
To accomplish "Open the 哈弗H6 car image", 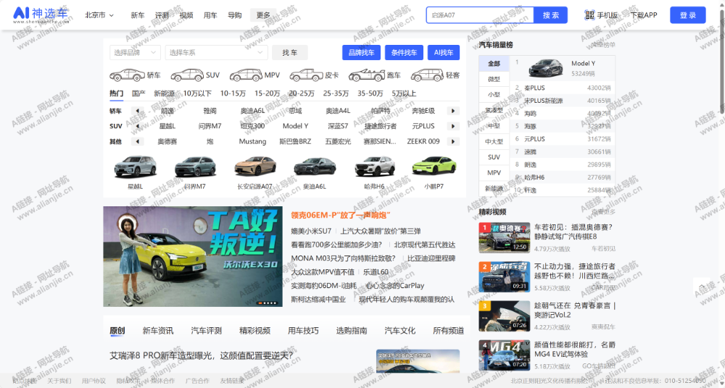I will click(x=375, y=166).
